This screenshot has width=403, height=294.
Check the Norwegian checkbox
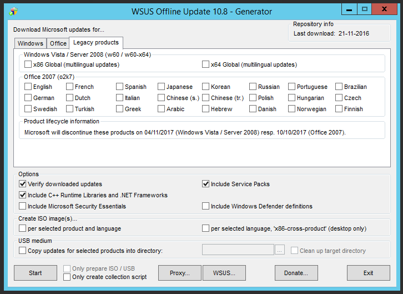pos(291,109)
